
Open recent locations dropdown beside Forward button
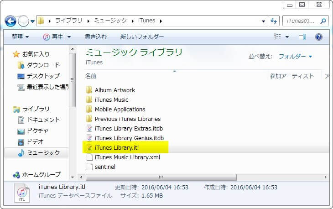point(32,21)
